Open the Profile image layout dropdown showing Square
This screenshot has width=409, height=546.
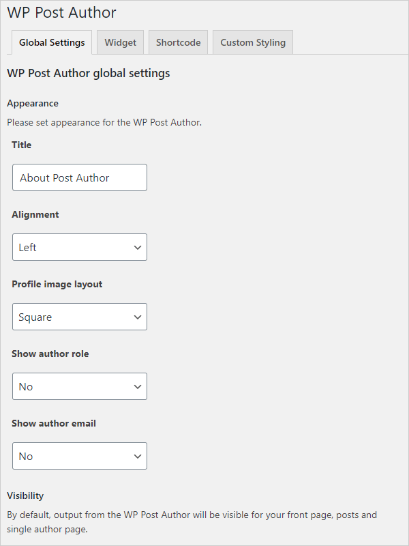pyautogui.click(x=79, y=317)
